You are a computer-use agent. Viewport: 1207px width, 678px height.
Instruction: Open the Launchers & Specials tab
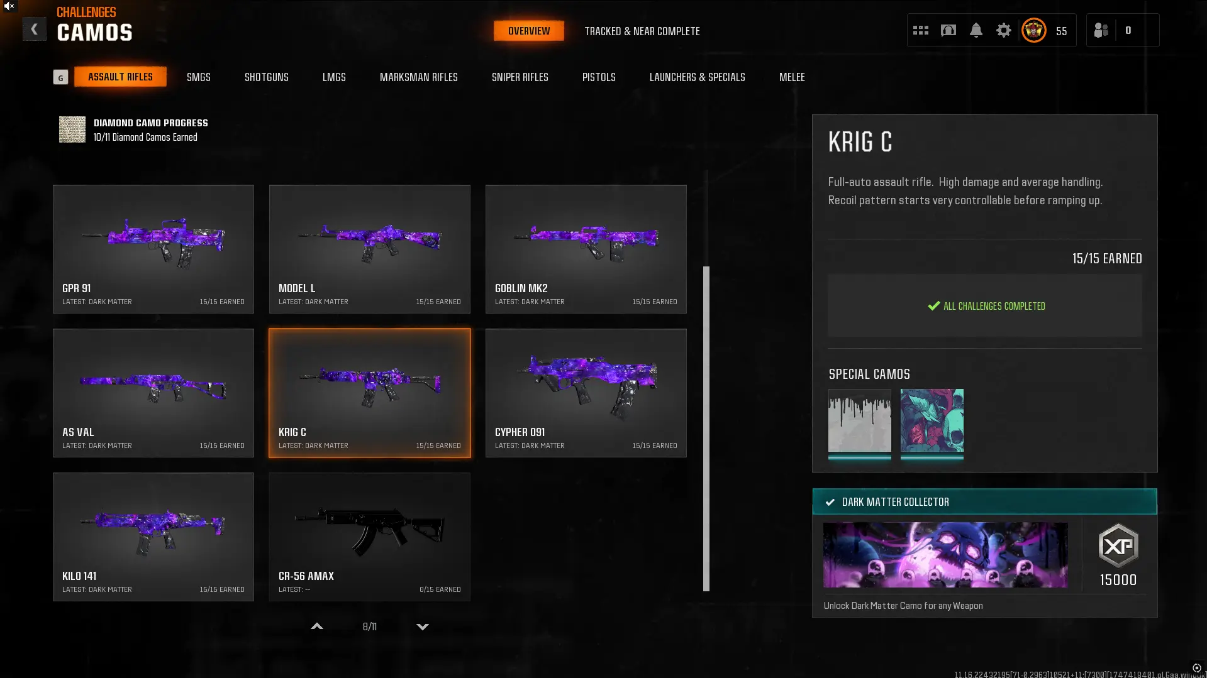(698, 77)
